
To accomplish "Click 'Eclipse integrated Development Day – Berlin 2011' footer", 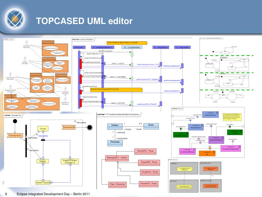I will coord(53,194).
